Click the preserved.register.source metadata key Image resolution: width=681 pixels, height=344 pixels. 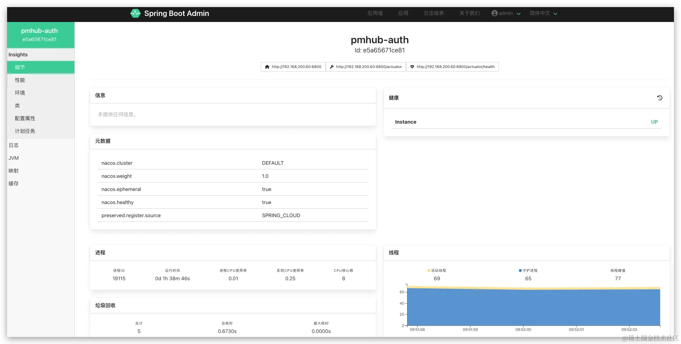point(131,215)
